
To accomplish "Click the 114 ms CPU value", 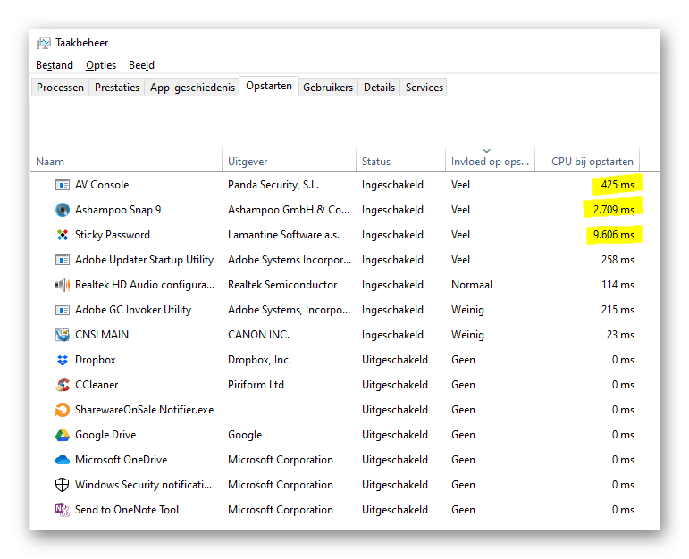I will 618,285.
